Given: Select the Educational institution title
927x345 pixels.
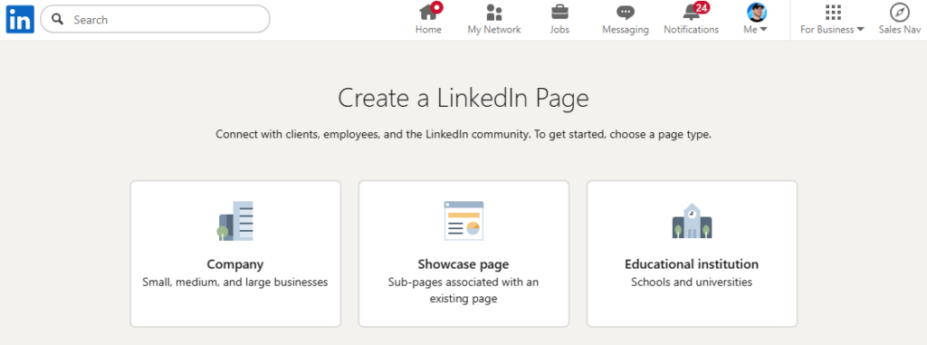Looking at the screenshot, I should pyautogui.click(x=692, y=264).
